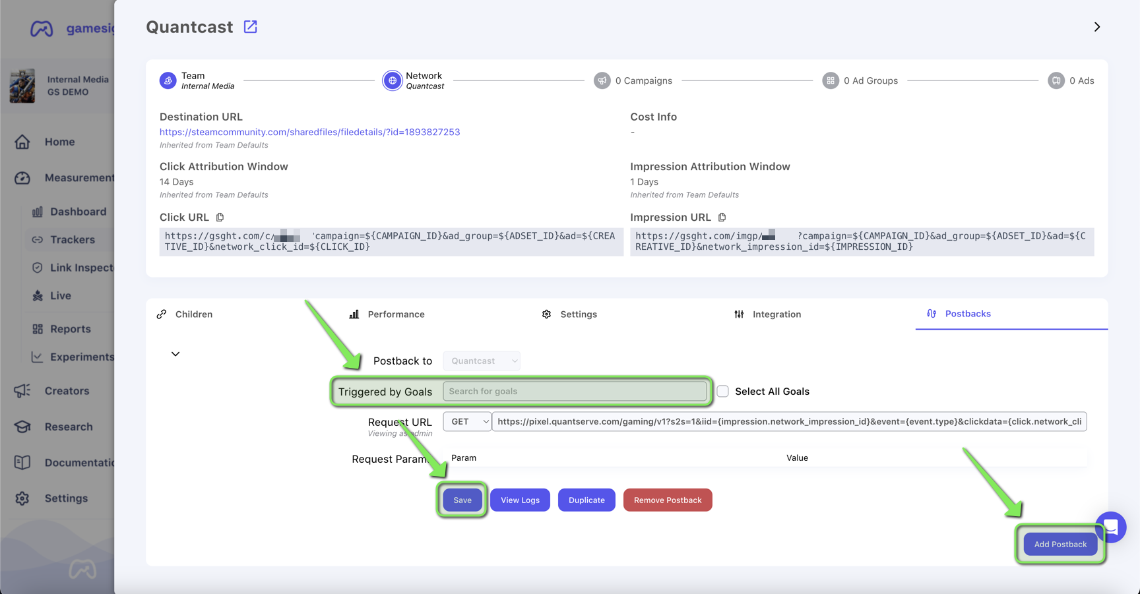This screenshot has height=594, width=1140.
Task: Click the Save button
Action: (462, 500)
